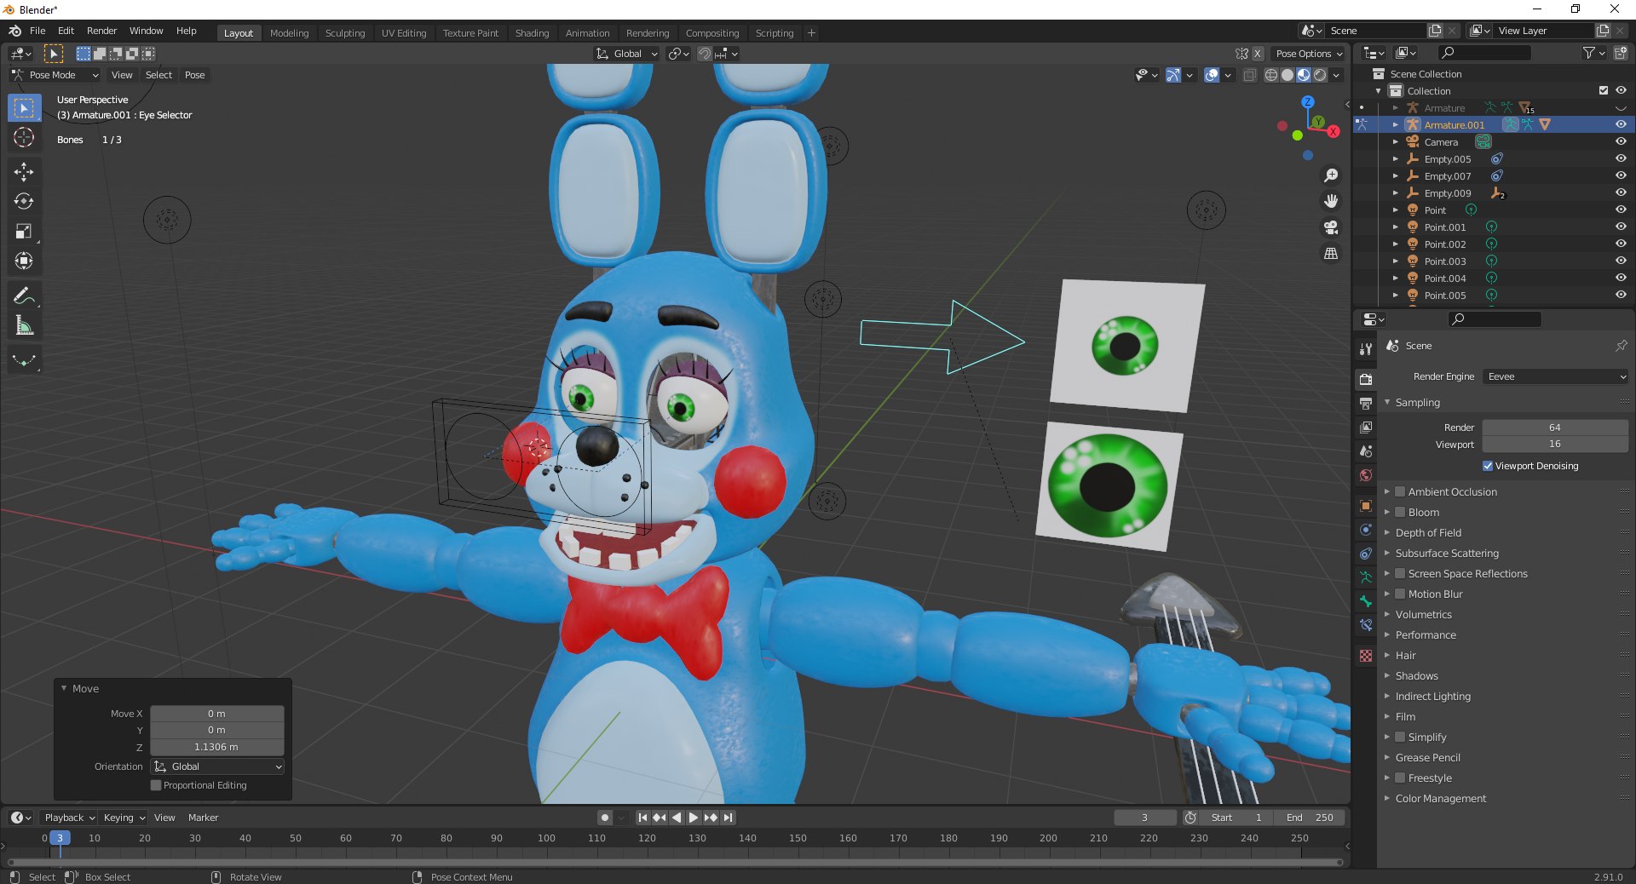Image resolution: width=1636 pixels, height=884 pixels.
Task: Switch perspective/orthographic with the grid icon
Action: (x=1330, y=254)
